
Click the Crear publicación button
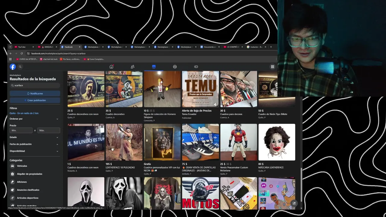point(35,100)
